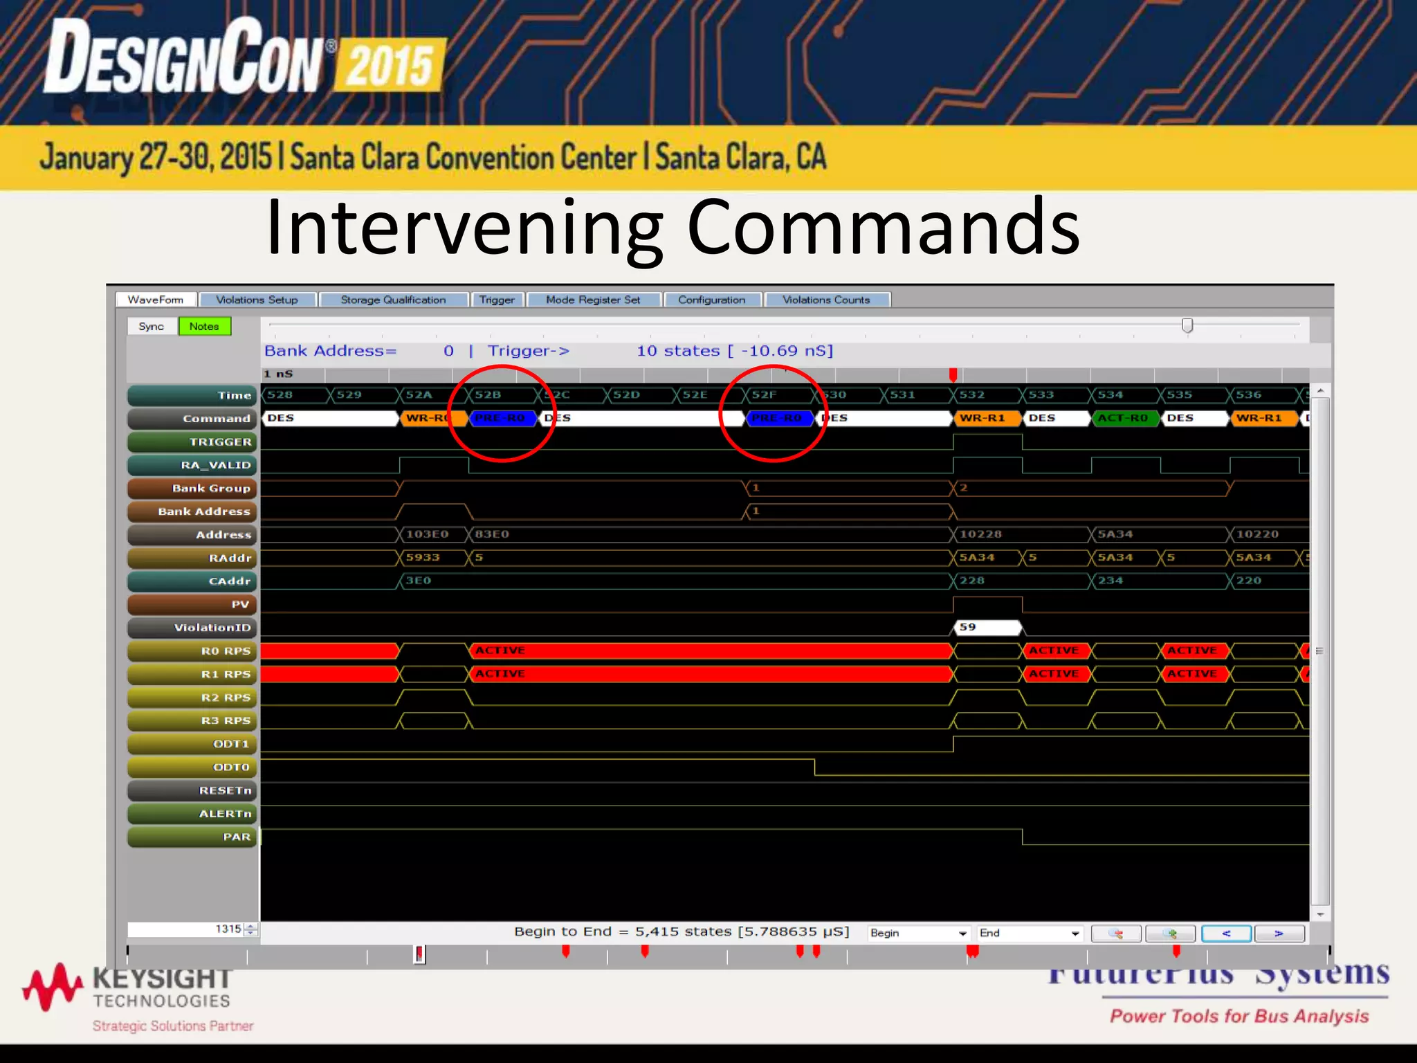The height and width of the screenshot is (1063, 1417).
Task: Click the 'Trigger-> 10 states' readout
Action: (661, 351)
